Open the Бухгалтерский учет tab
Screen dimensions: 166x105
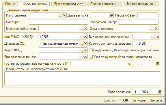(x=68, y=4)
